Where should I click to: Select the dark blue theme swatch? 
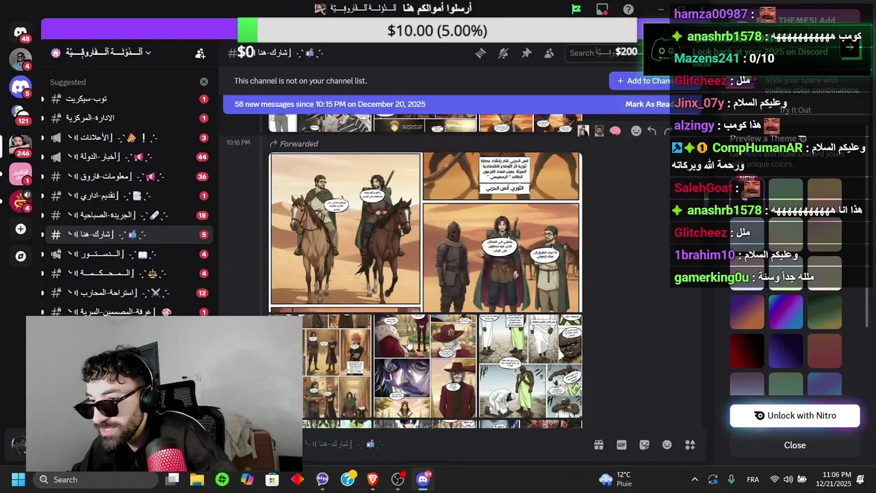tap(786, 351)
